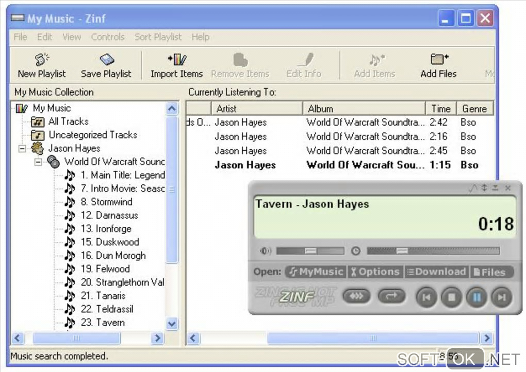Pause playback in the Zinf player
This screenshot has width=526, height=372.
[x=476, y=297]
